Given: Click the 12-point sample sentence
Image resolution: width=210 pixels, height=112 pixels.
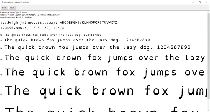Looking at the screenshot, I should 53,35.
